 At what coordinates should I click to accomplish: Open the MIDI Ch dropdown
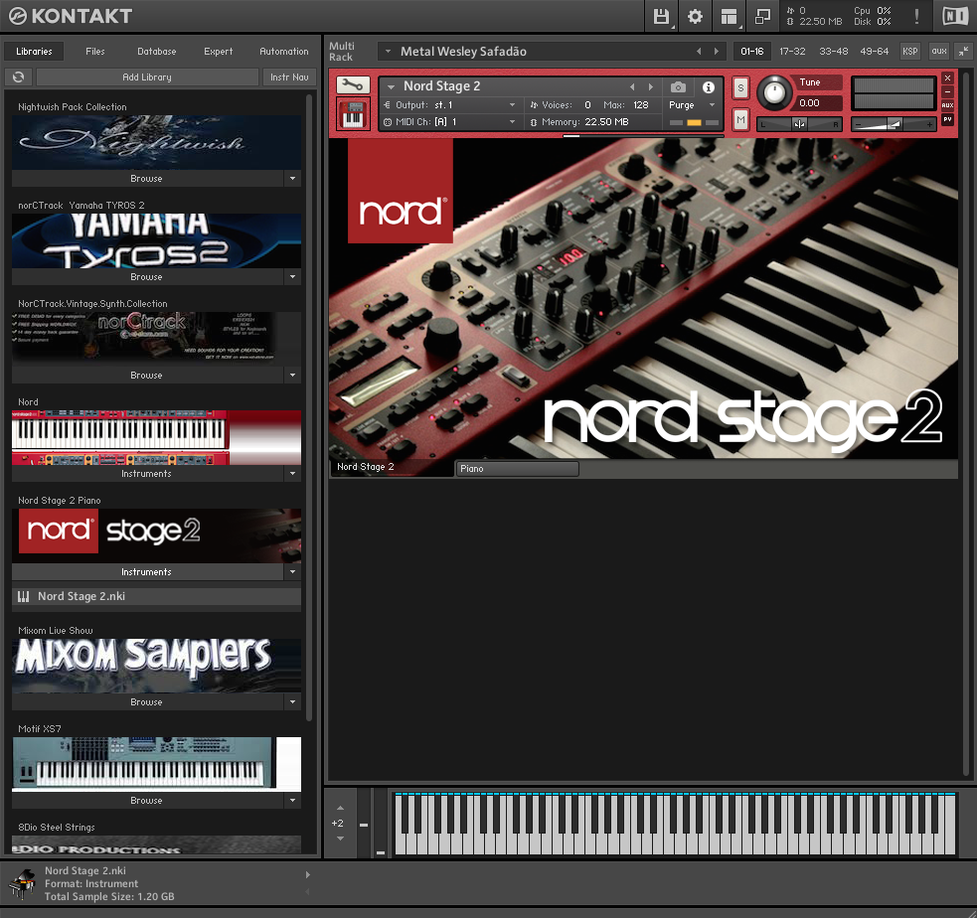coord(512,121)
